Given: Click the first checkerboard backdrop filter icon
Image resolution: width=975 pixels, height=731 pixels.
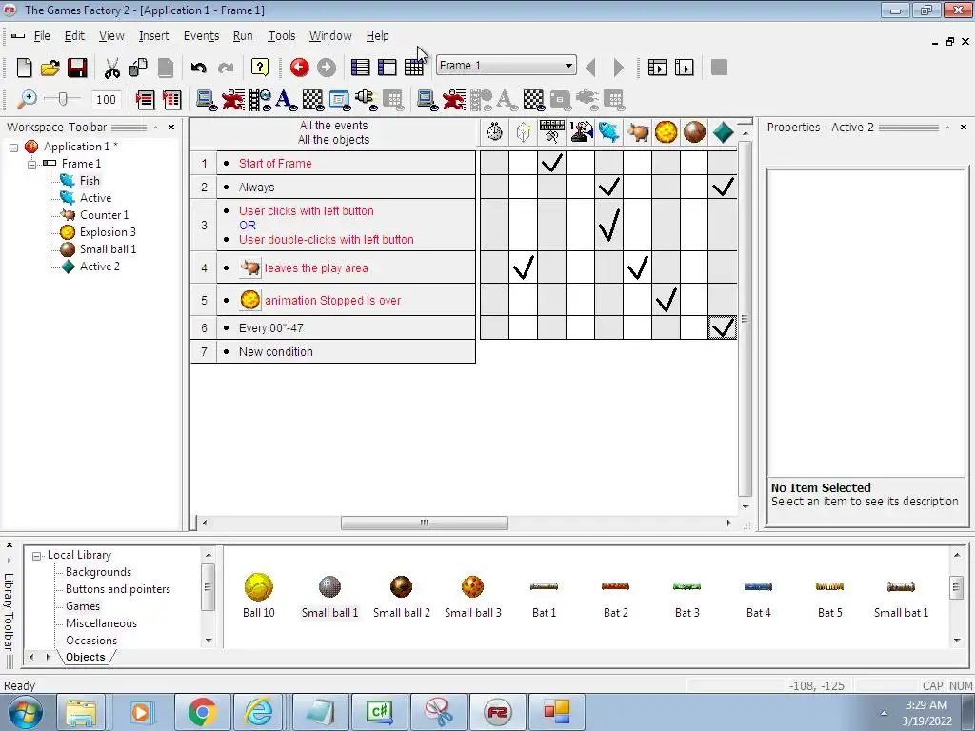Looking at the screenshot, I should pos(312,99).
